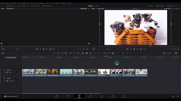Image resolution: width=181 pixels, height=101 pixels.
Task: Add a marker with the Marker icon
Action: (99, 53)
